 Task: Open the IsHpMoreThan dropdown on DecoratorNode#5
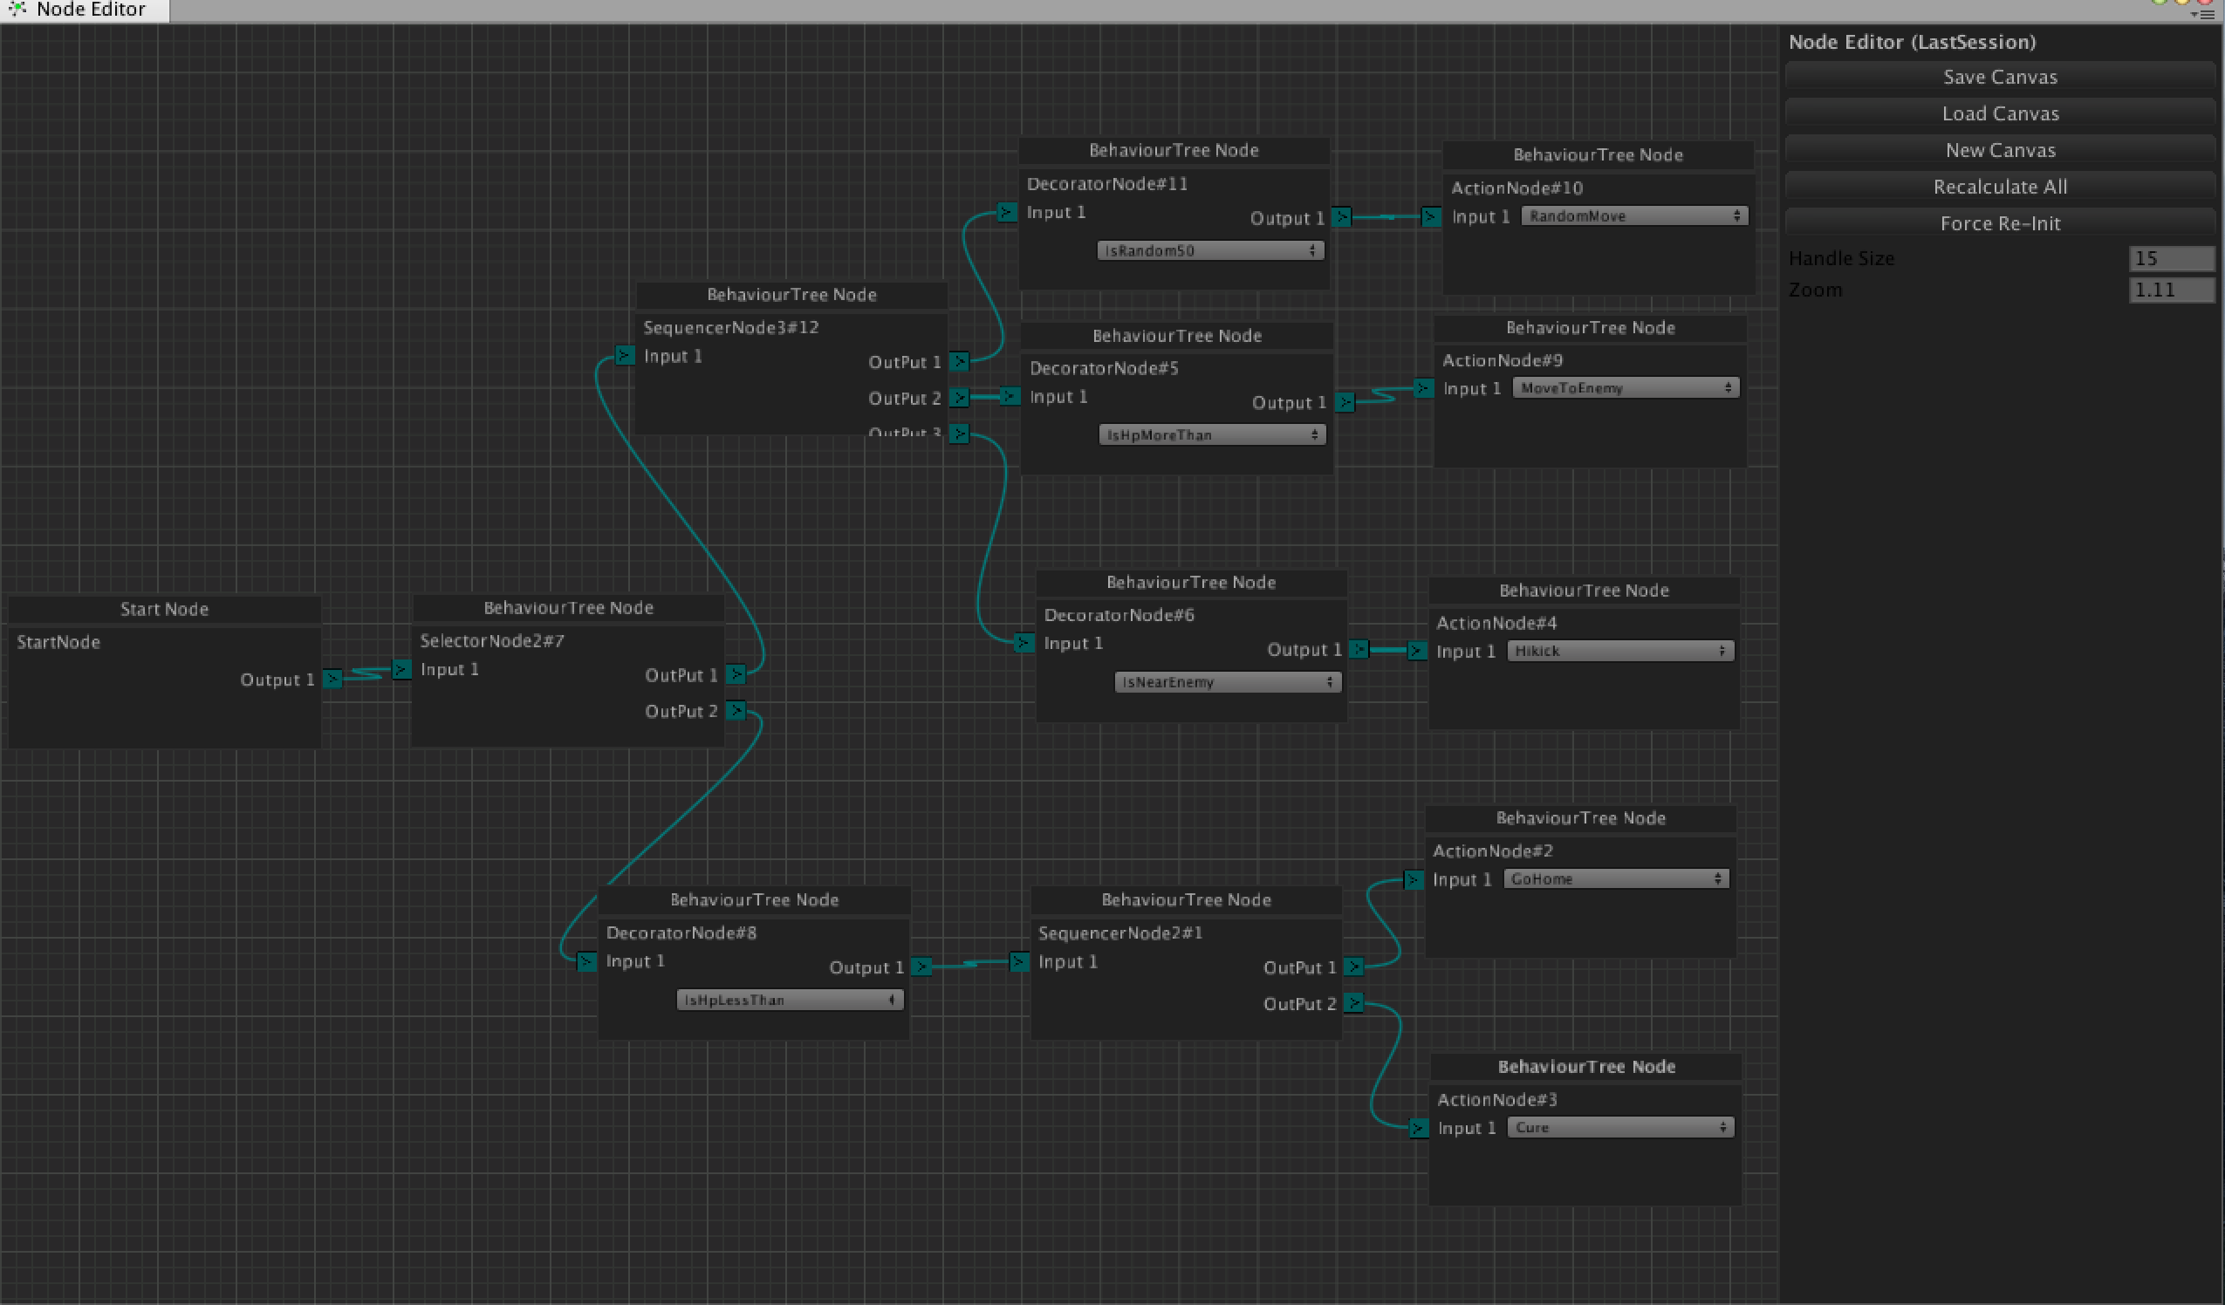click(1210, 434)
